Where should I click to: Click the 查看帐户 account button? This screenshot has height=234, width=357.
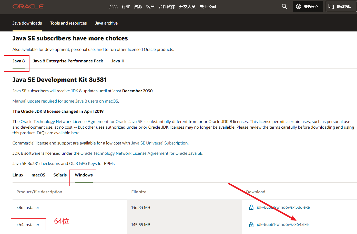point(308,6)
